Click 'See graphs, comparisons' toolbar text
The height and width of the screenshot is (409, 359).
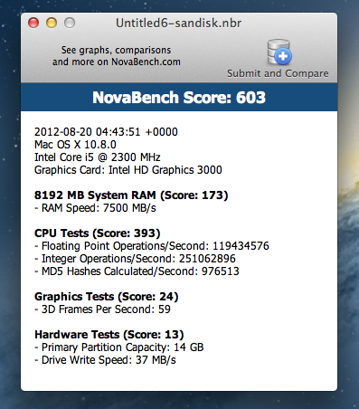point(116,50)
